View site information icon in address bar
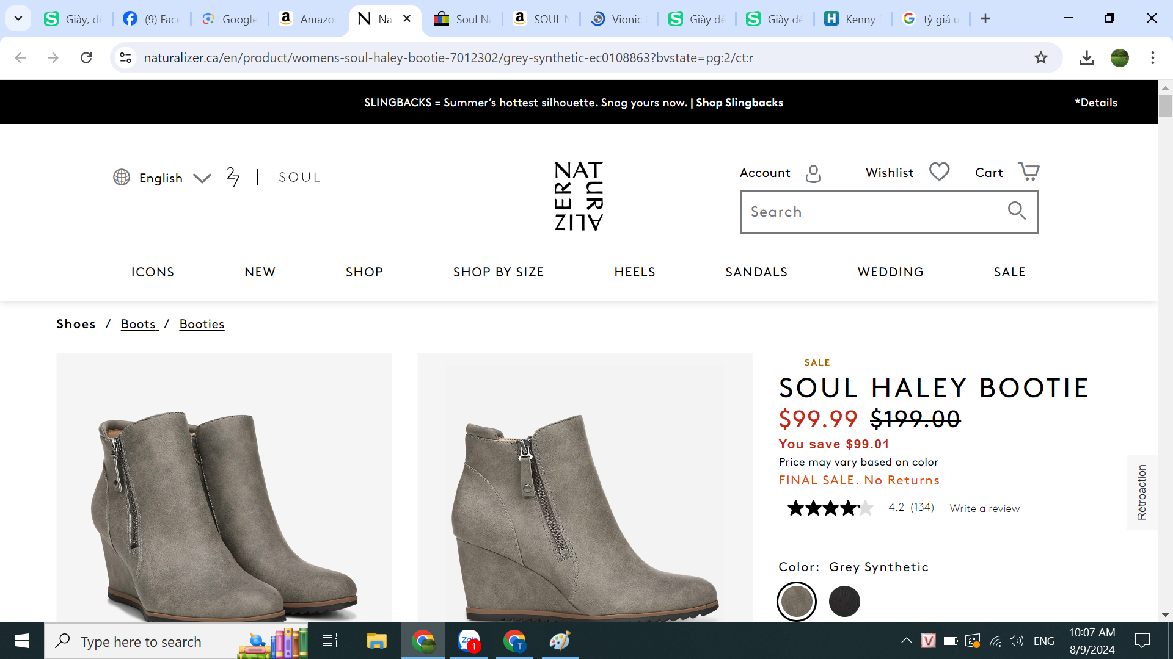1173x659 pixels. [x=125, y=57]
